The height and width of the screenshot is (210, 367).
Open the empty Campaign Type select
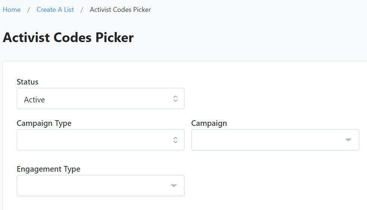(x=101, y=140)
